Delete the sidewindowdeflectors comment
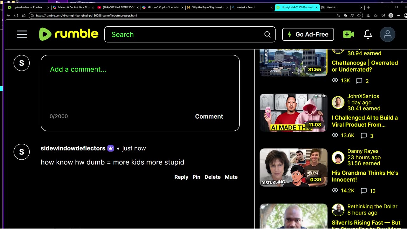Image resolution: width=407 pixels, height=229 pixels. coord(212,177)
